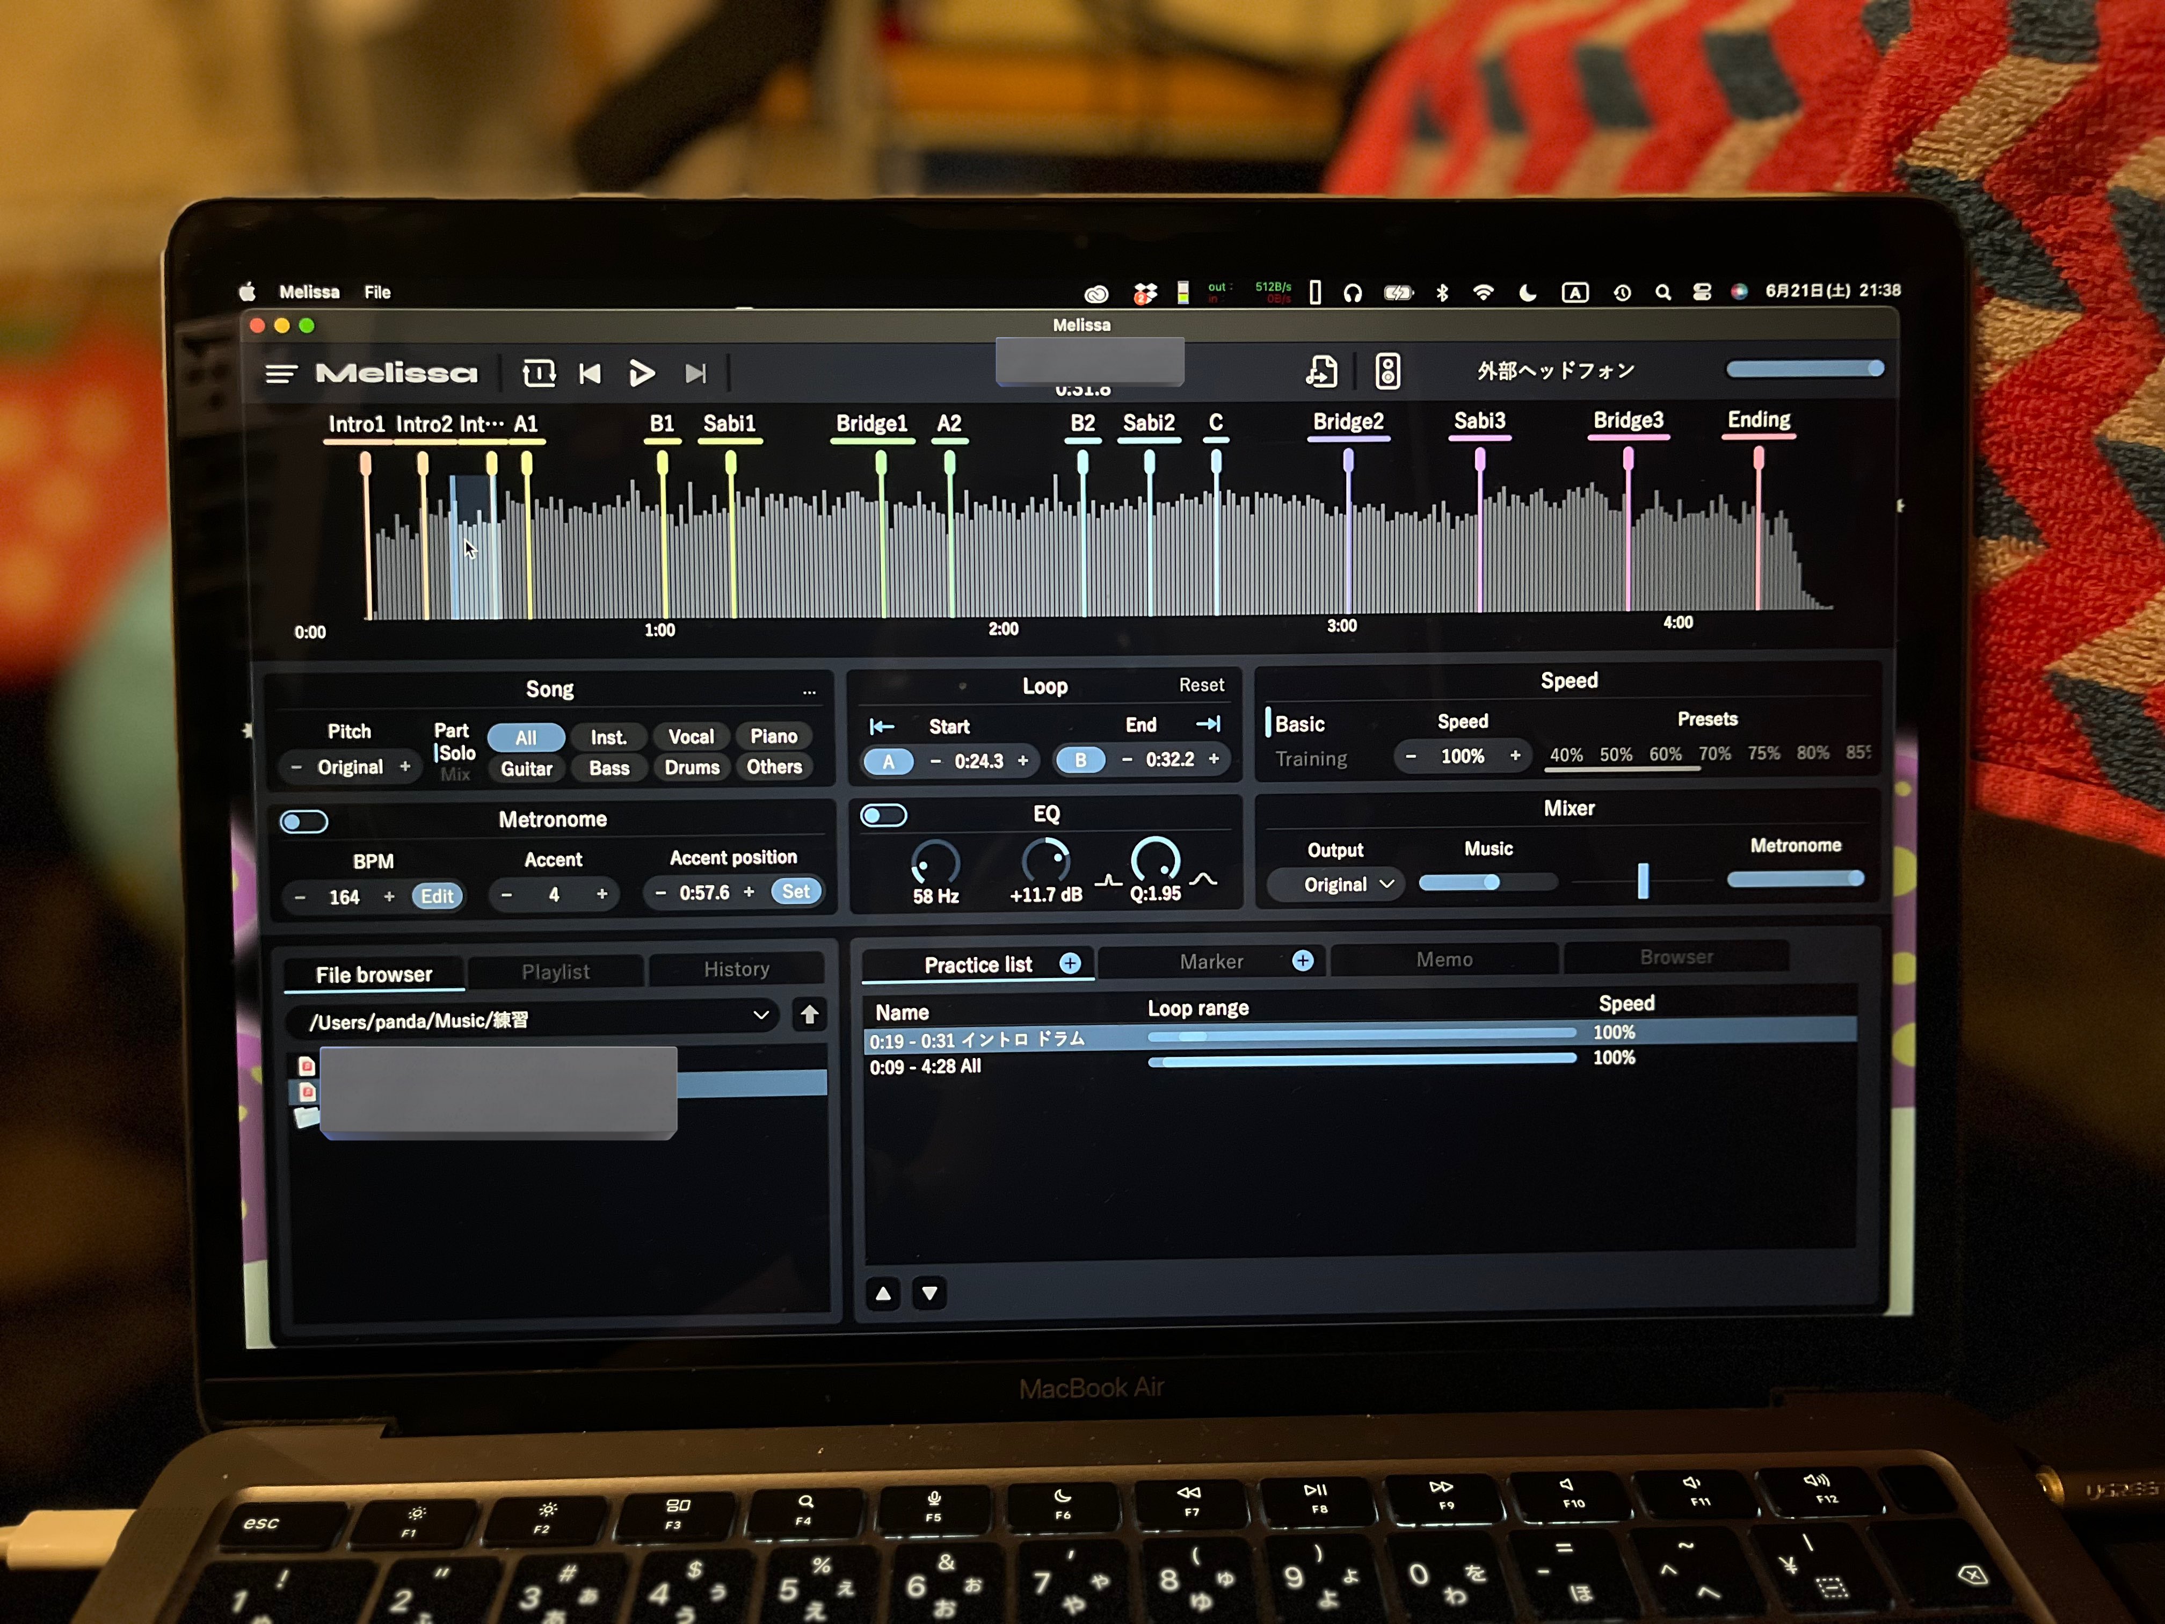
Task: Set loop end to song end icon
Action: 1209,724
